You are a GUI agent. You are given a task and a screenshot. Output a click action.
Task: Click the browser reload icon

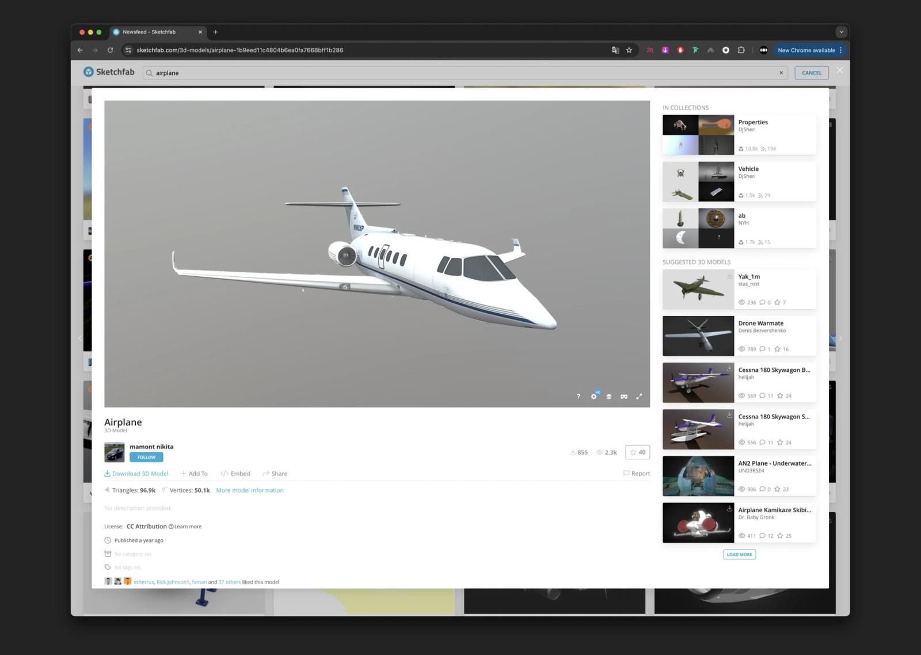110,50
